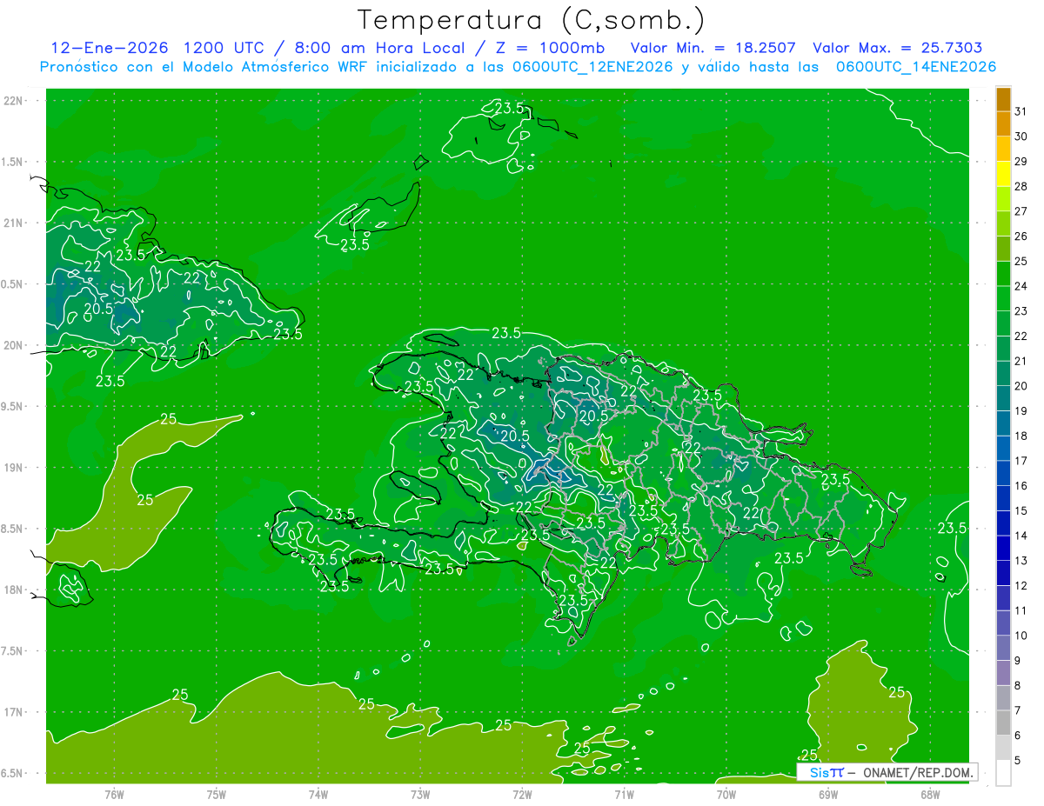
Task: Click legend value label '18'
Action: point(1021,436)
